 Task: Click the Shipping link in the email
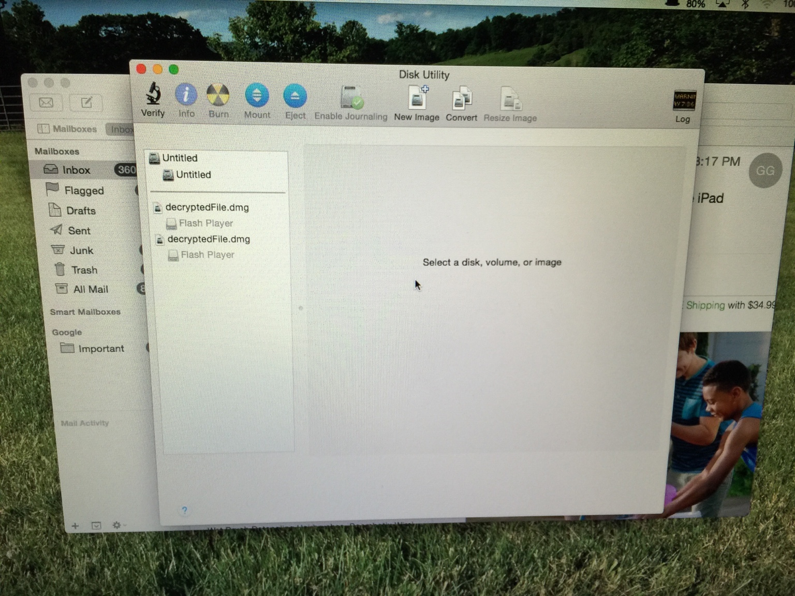pyautogui.click(x=705, y=305)
